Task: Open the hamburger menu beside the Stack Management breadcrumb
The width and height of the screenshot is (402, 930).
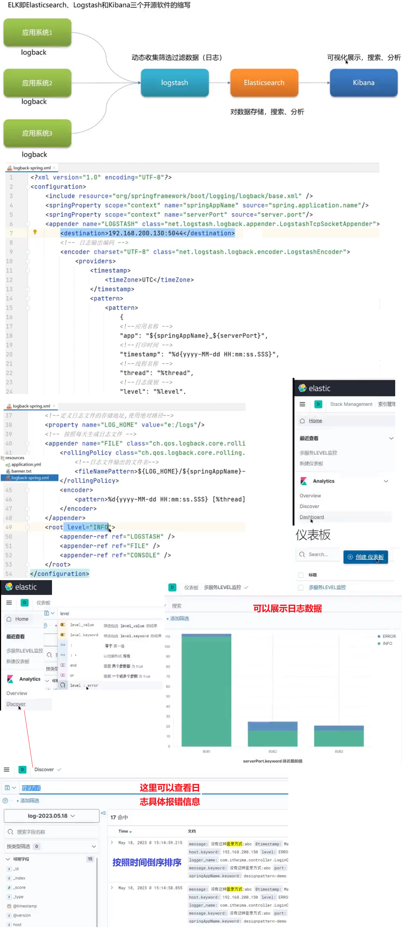Action: coord(302,404)
